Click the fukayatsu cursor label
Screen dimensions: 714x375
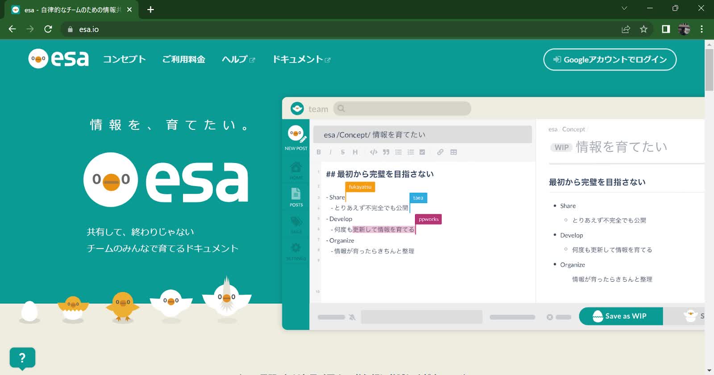pyautogui.click(x=360, y=187)
